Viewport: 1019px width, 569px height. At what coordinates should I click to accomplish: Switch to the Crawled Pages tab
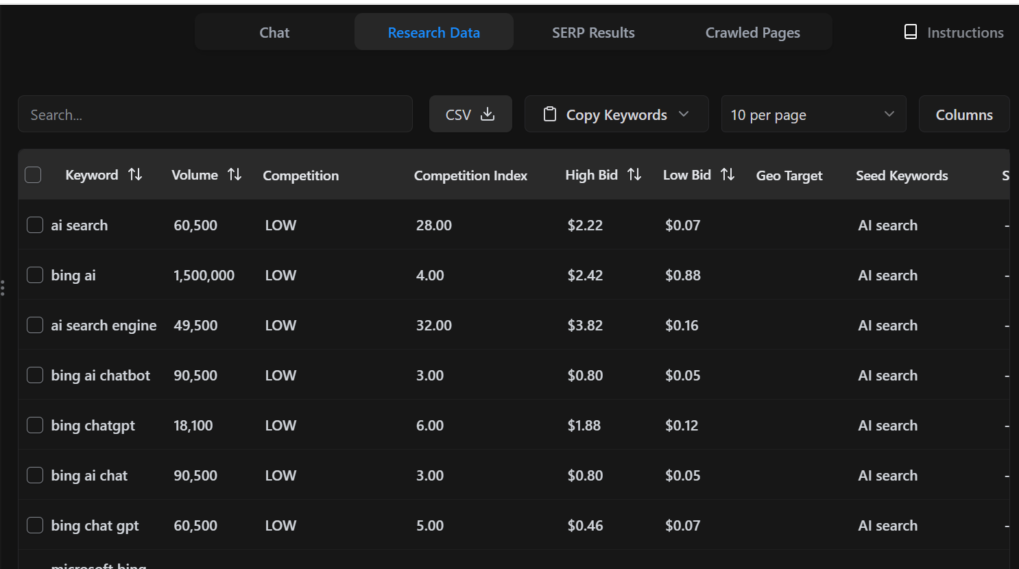click(752, 32)
